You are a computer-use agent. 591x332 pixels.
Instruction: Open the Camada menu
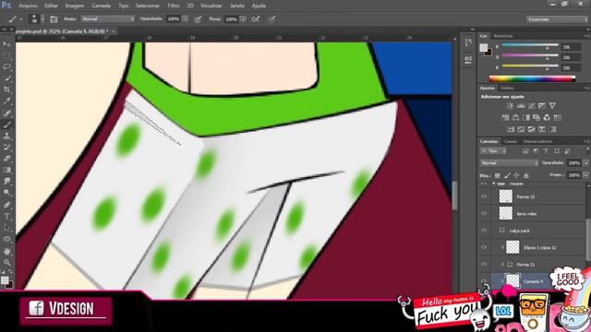coord(101,6)
